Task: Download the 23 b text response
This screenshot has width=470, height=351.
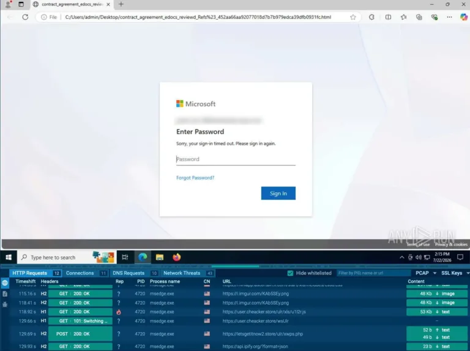Action: click(437, 347)
